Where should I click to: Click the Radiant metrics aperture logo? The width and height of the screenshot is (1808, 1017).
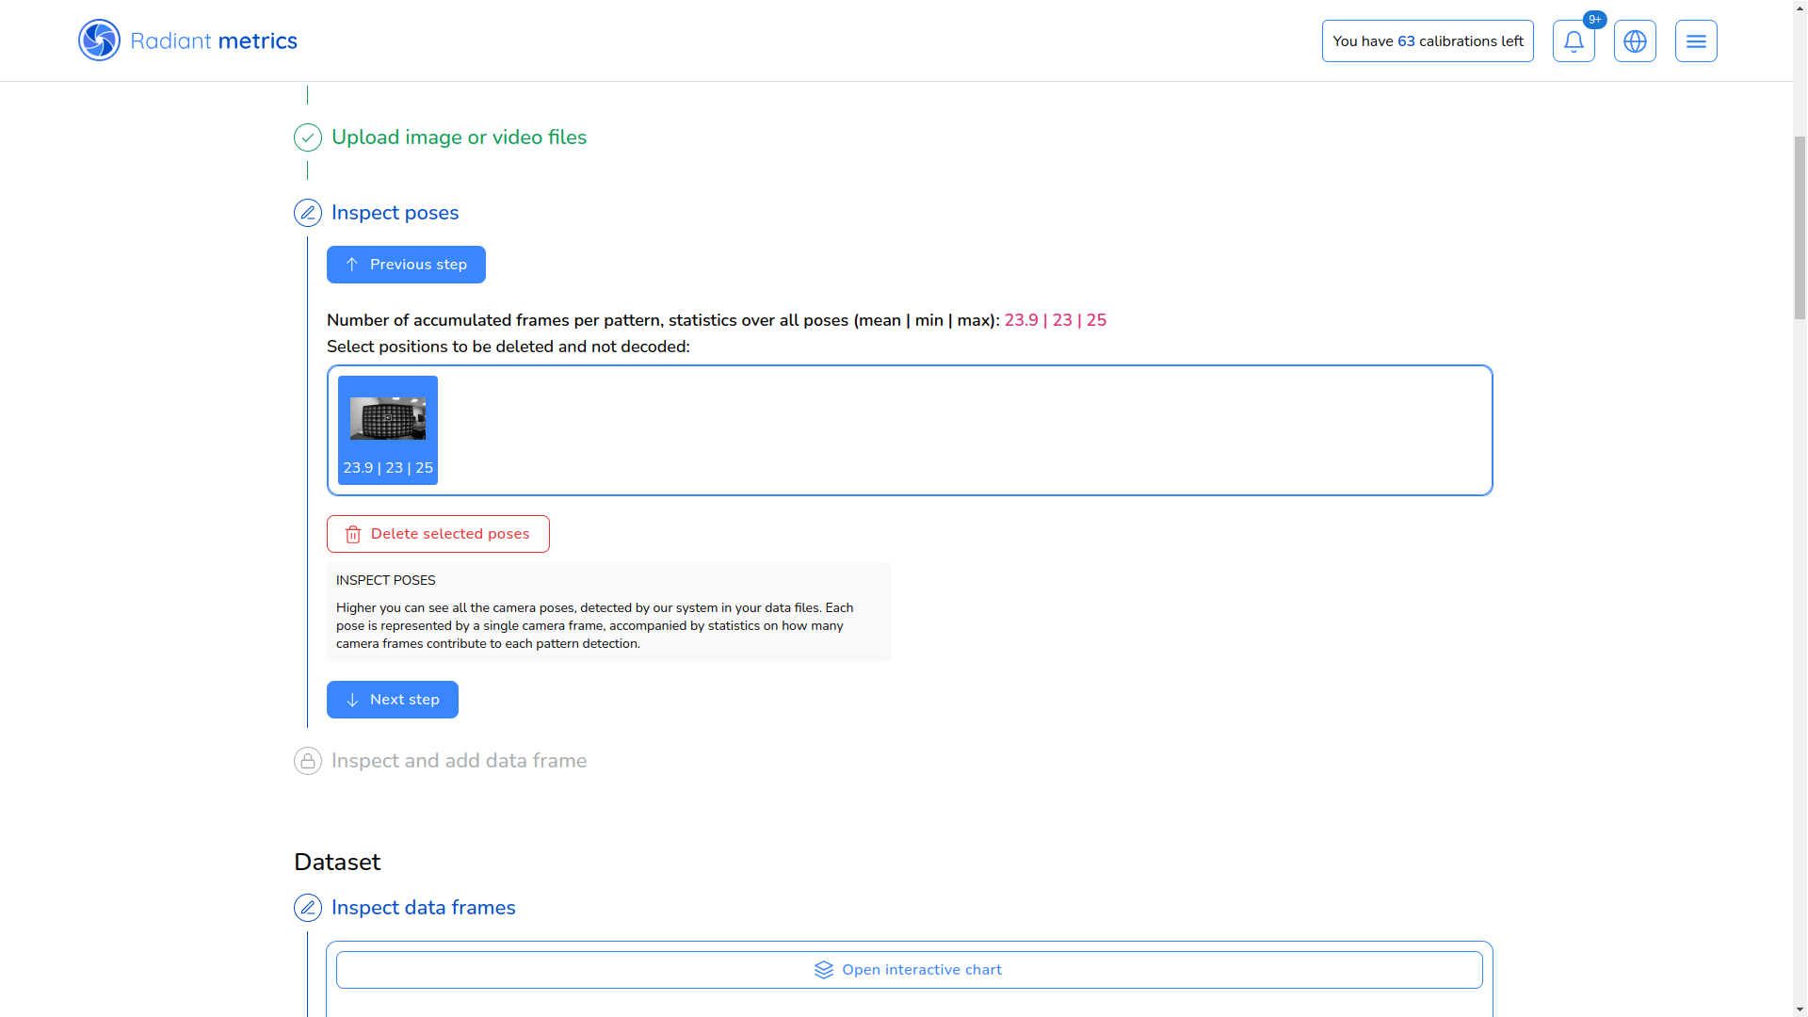tap(99, 40)
